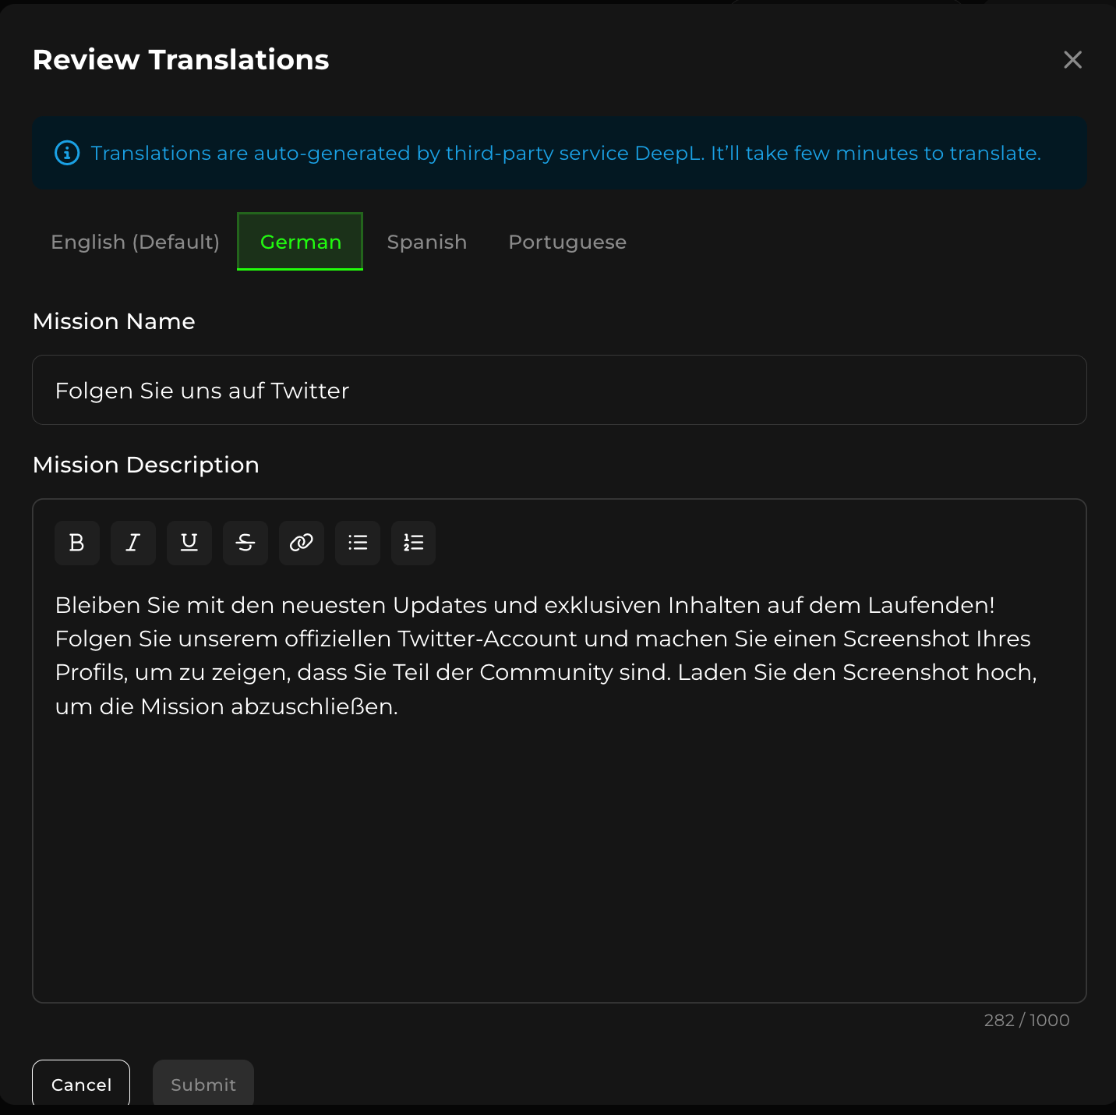Click the info icon in DeepL banner
The width and height of the screenshot is (1116, 1115).
click(x=67, y=154)
